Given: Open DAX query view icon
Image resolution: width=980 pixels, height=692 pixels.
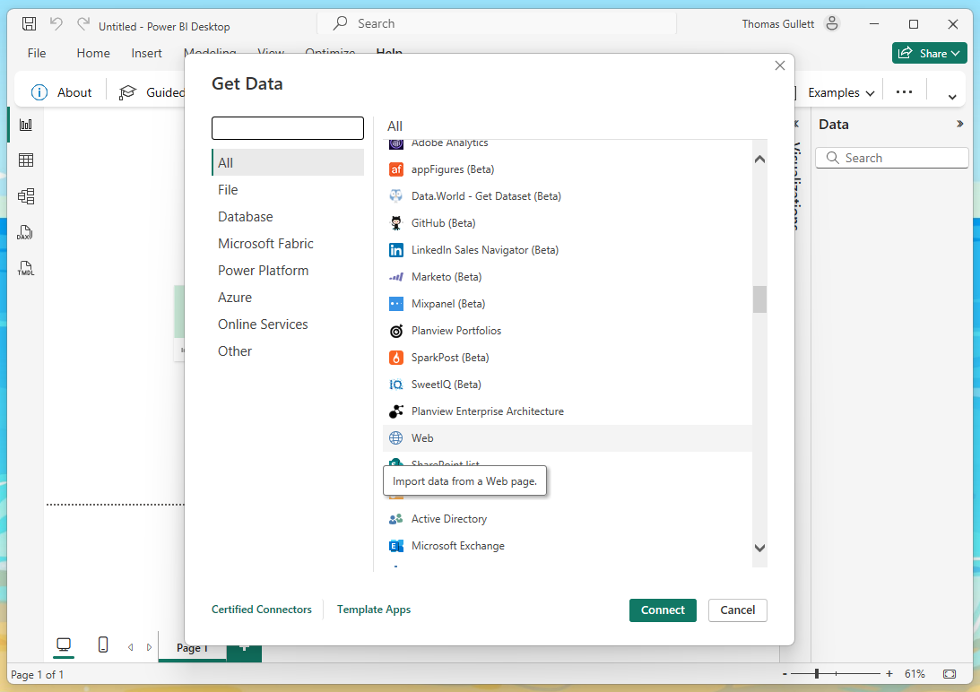Looking at the screenshot, I should click(x=25, y=232).
